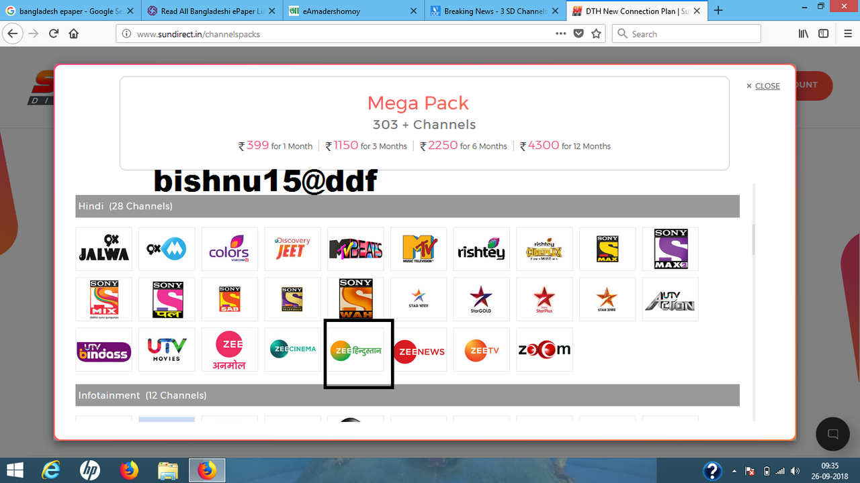Open the taskbar clock and date
Viewport: 860px width, 483px height.
pos(830,470)
